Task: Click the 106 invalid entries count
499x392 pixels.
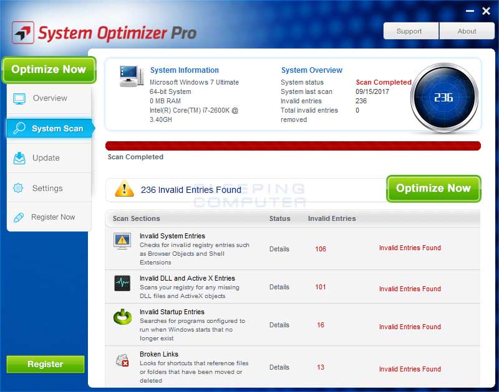Action: click(x=321, y=249)
